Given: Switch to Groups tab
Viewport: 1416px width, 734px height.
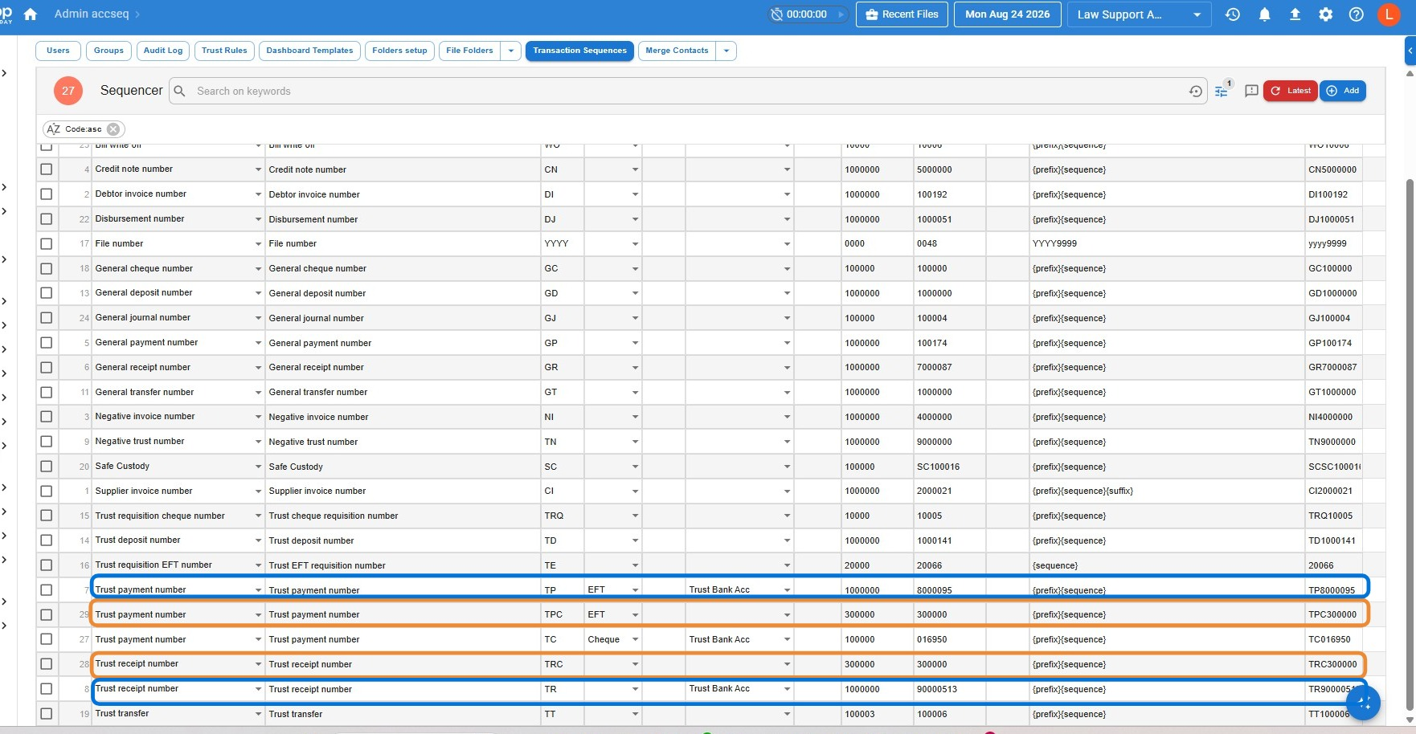Looking at the screenshot, I should pyautogui.click(x=108, y=51).
